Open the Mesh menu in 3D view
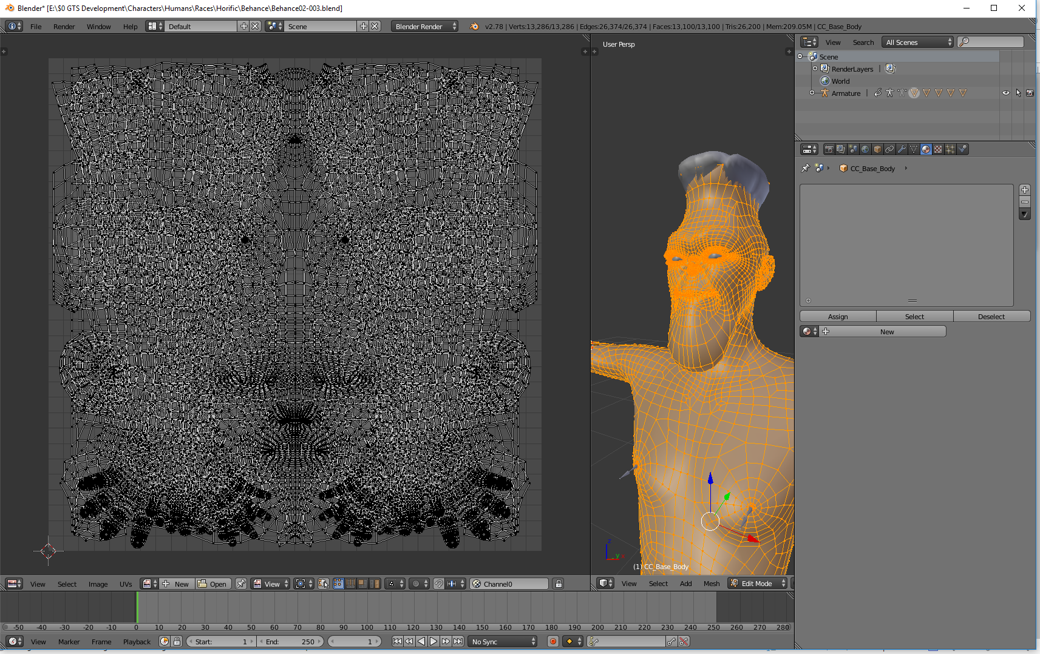1040x654 pixels. click(x=712, y=583)
